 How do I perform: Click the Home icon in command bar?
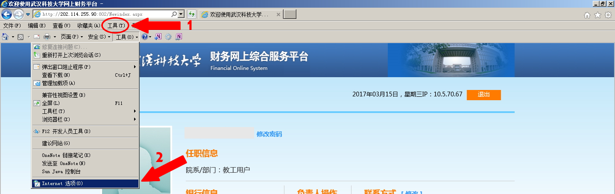click(6, 37)
